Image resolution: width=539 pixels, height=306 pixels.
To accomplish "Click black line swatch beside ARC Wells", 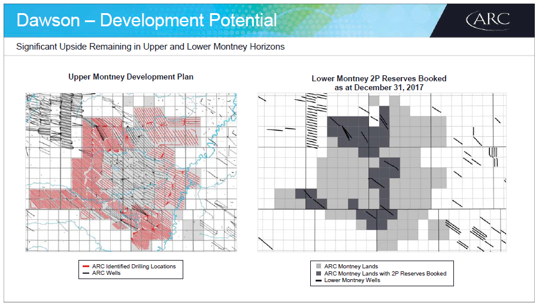I will coord(86,273).
